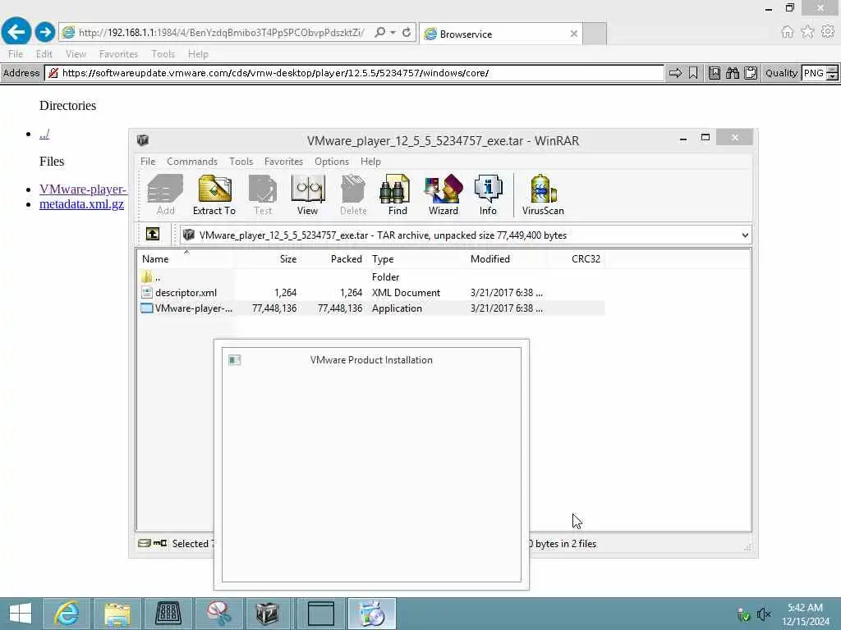
Task: Sort archive list by Packed column
Action: 333,258
